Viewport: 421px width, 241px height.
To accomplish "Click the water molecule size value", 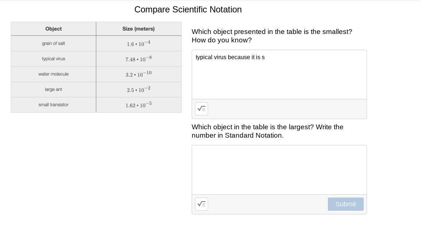I will click(x=138, y=74).
